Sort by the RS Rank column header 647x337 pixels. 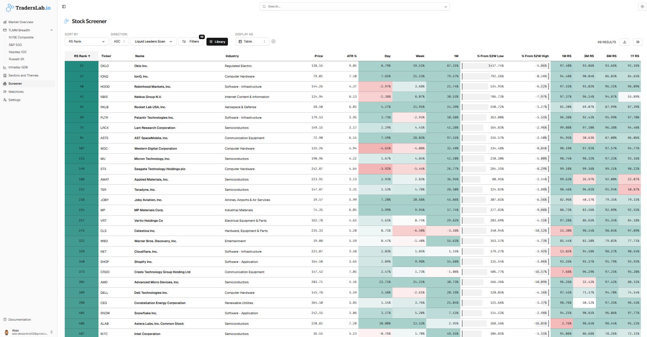click(x=82, y=56)
